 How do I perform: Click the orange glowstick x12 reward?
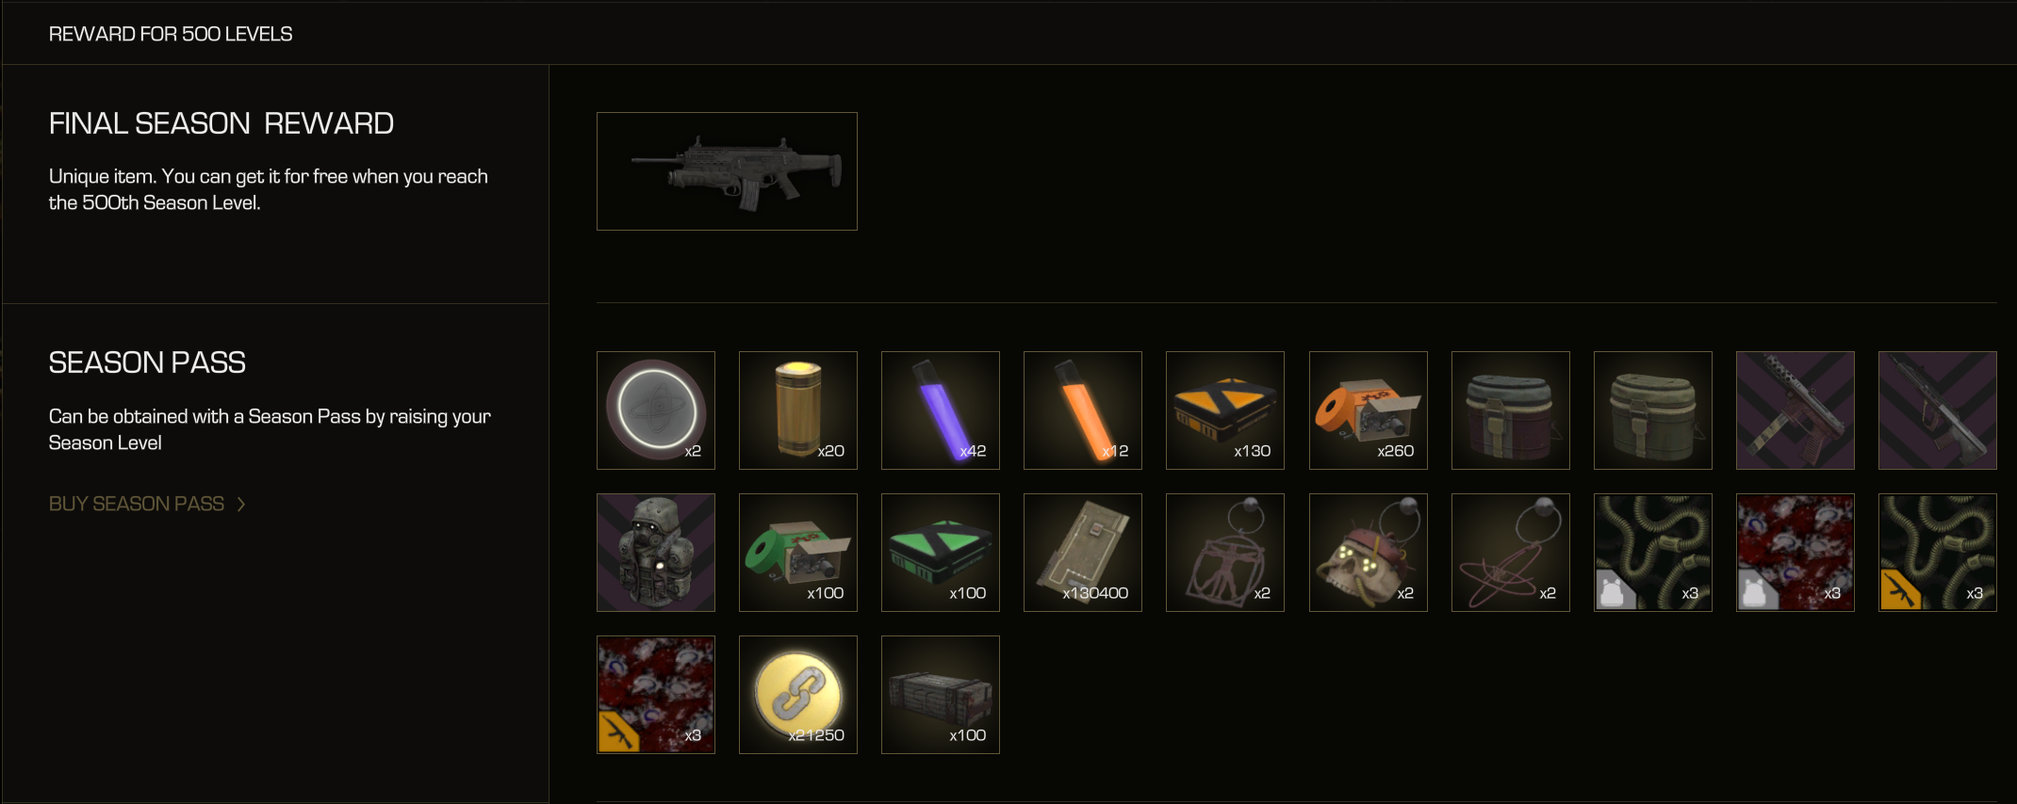point(1083,410)
